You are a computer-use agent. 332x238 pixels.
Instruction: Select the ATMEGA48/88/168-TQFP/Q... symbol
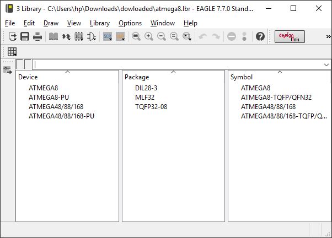[x=284, y=116]
